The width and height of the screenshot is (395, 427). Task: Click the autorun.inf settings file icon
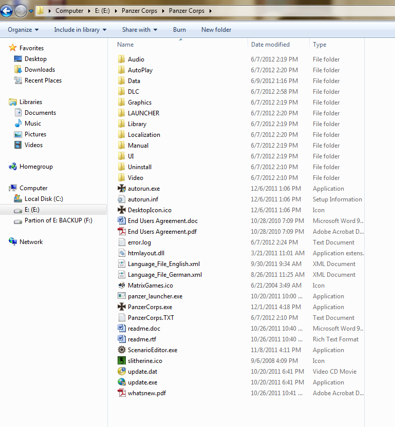pos(122,199)
